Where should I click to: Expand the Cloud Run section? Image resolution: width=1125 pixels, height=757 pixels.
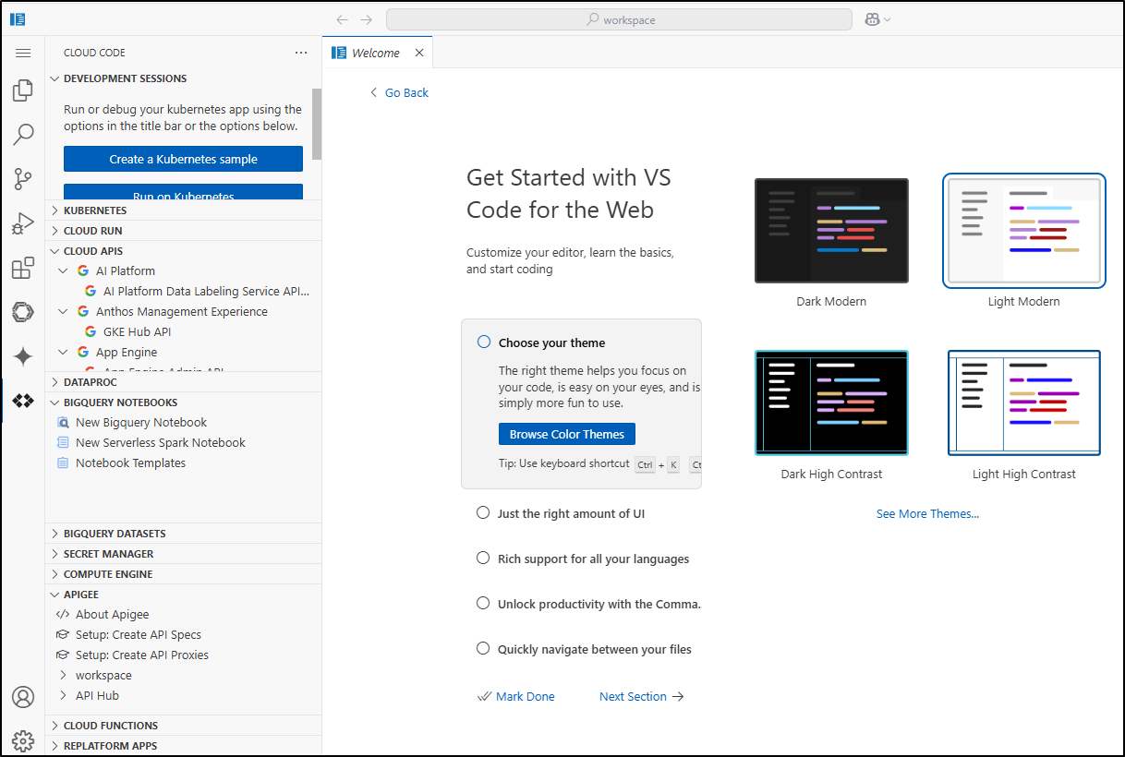[x=183, y=231]
